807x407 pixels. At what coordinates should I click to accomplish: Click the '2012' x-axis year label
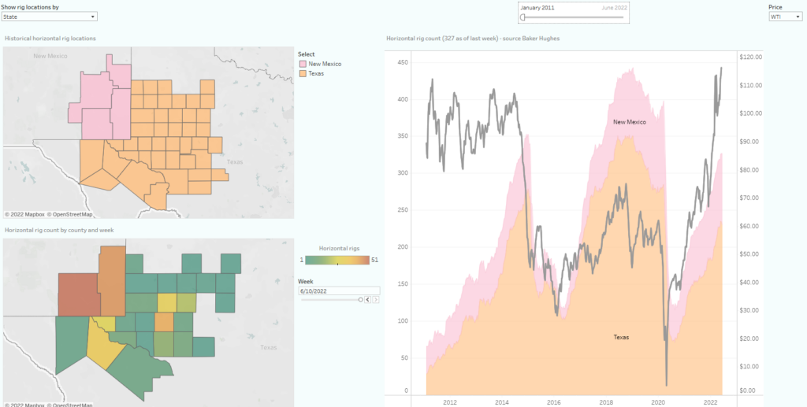click(450, 402)
